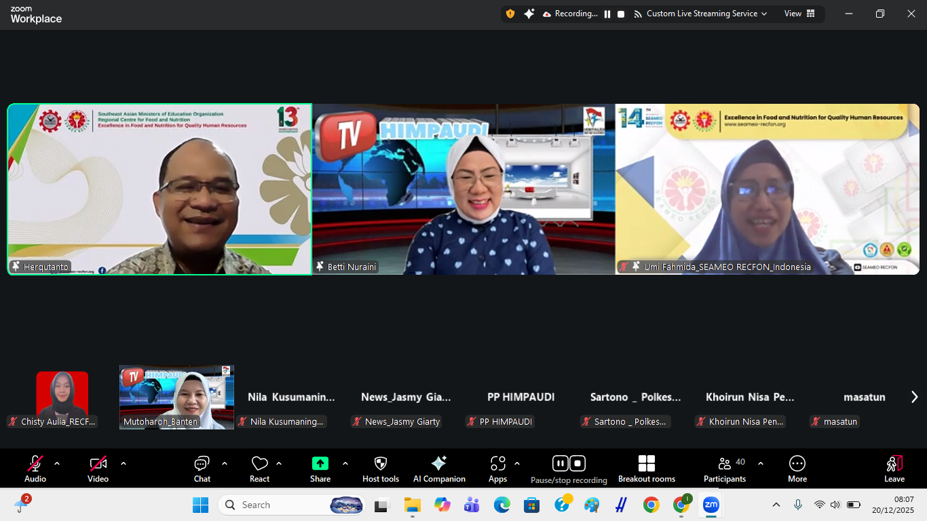Open the React emoji menu
The image size is (927, 521).
(x=259, y=469)
